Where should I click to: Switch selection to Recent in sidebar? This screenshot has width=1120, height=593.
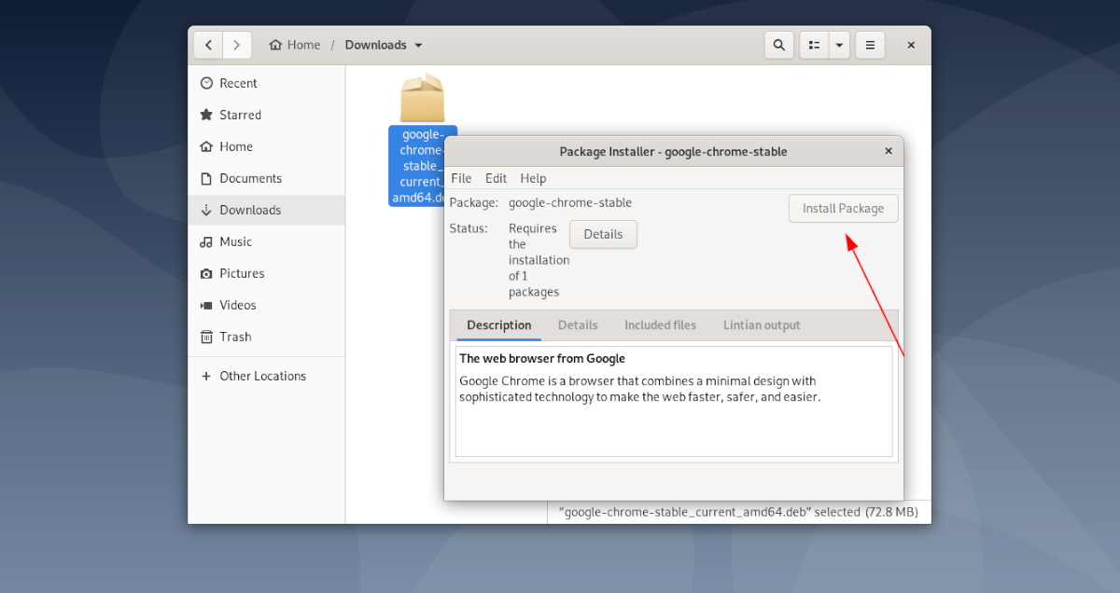coord(239,83)
